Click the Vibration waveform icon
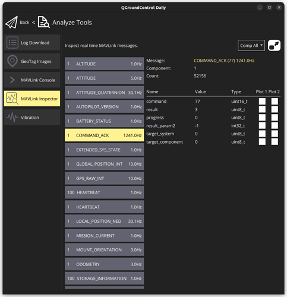 pos(12,117)
